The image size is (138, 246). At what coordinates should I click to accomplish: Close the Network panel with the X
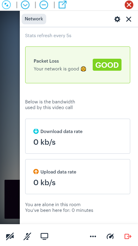(x=129, y=19)
